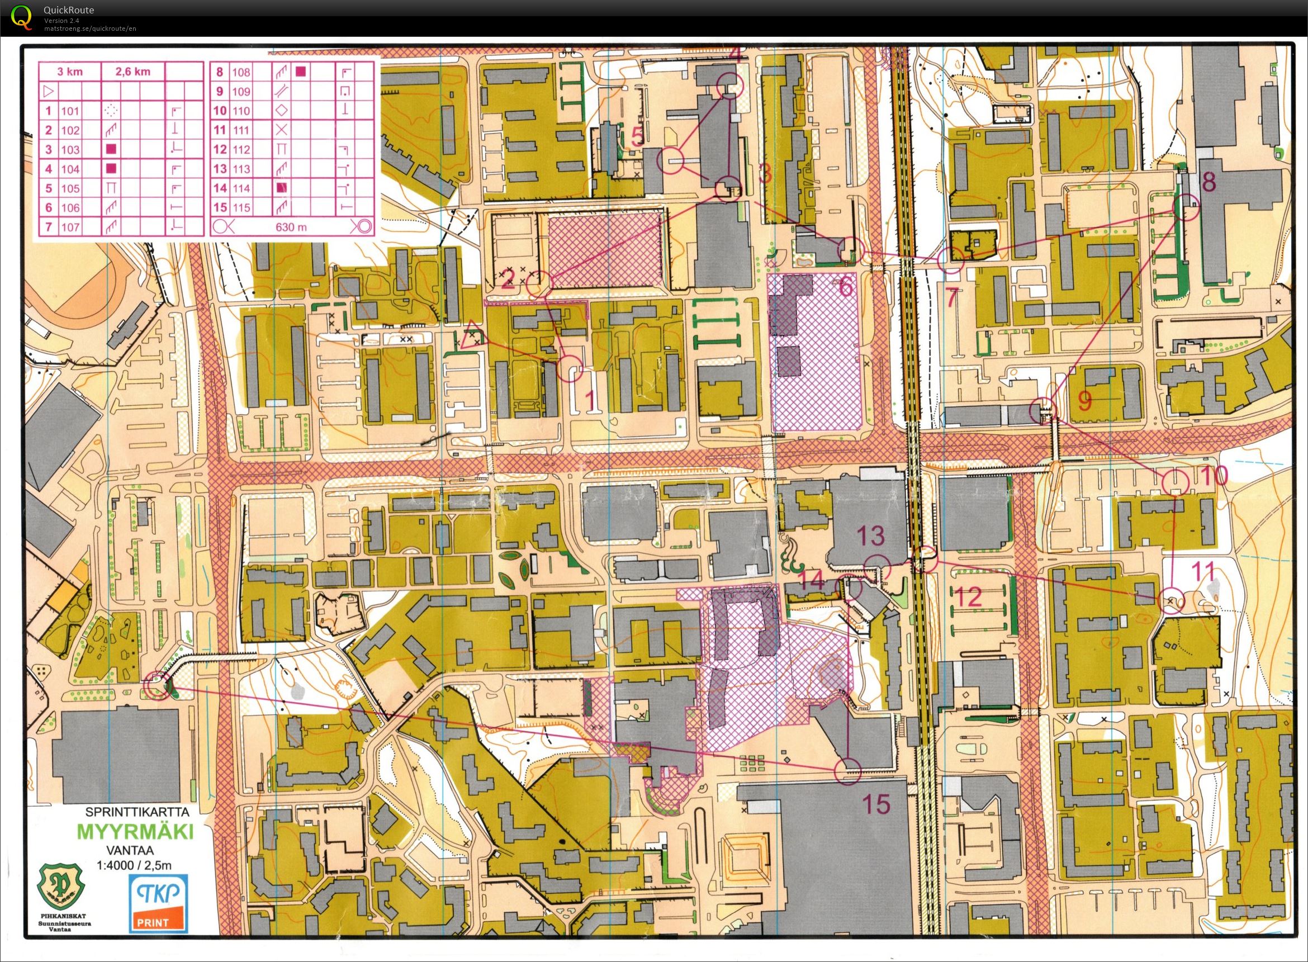This screenshot has height=962, width=1308.
Task: Click the diamond symbol in row 110
Action: click(x=281, y=110)
